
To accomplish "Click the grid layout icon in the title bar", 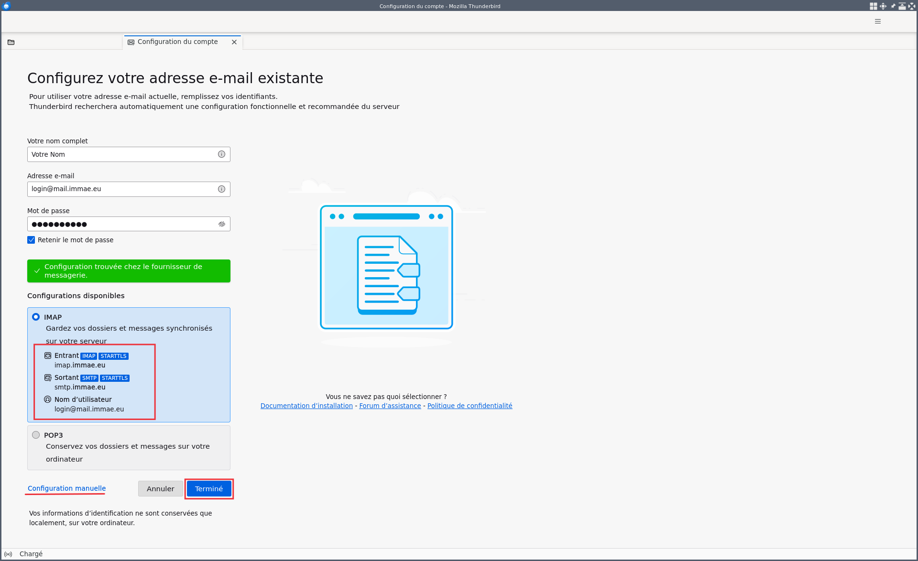I will pyautogui.click(x=873, y=6).
